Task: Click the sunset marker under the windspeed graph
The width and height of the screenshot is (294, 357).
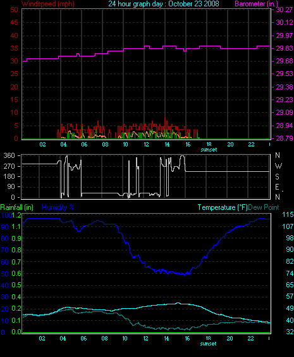Action: [209, 150]
